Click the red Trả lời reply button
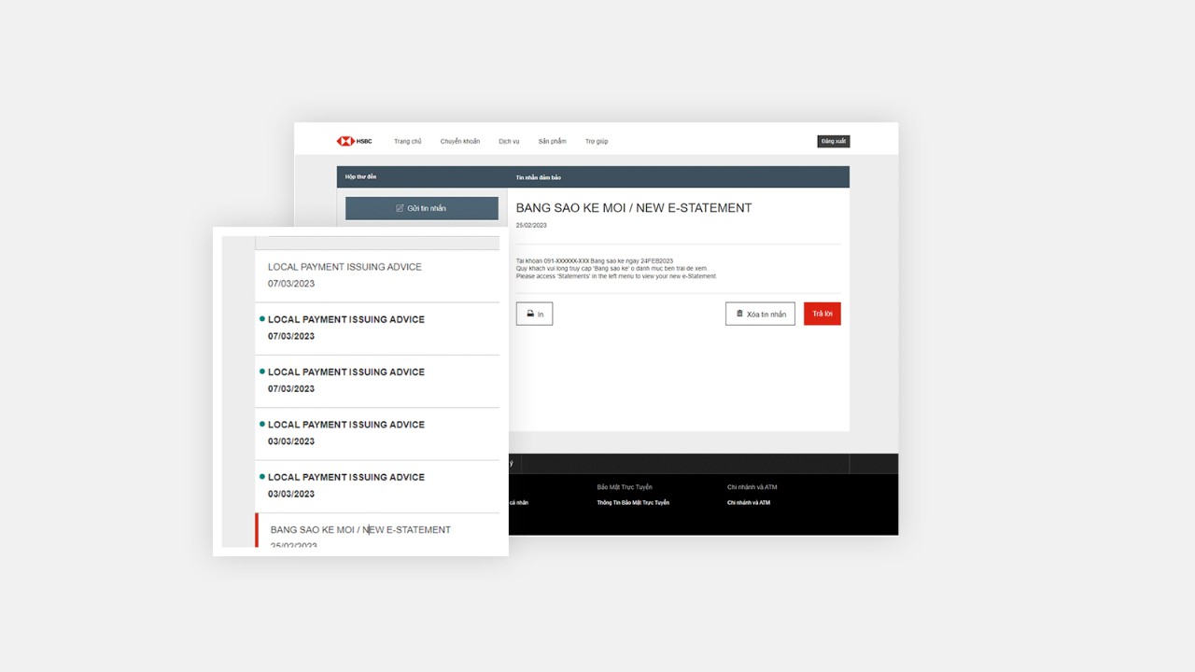Image resolution: width=1195 pixels, height=672 pixels. 822,314
